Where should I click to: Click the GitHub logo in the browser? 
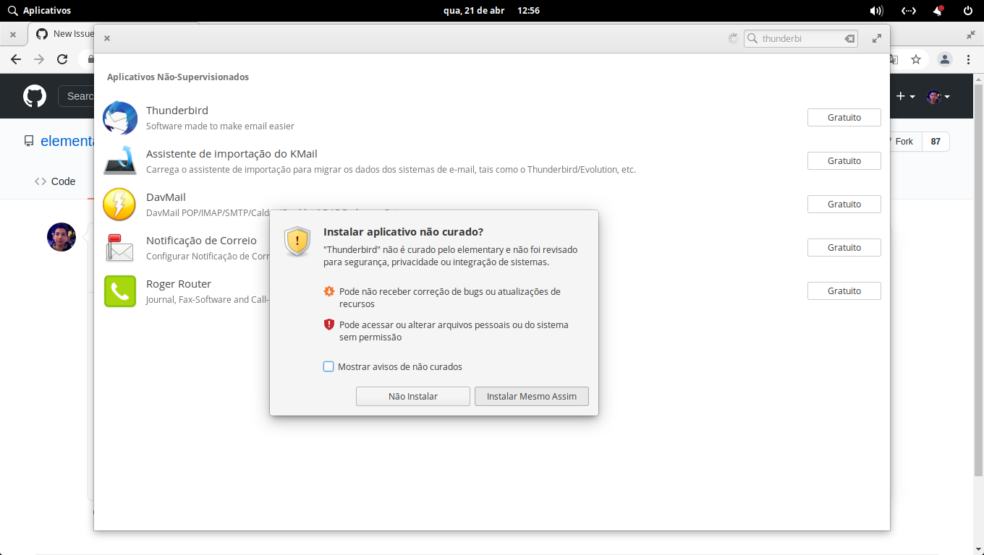point(35,96)
